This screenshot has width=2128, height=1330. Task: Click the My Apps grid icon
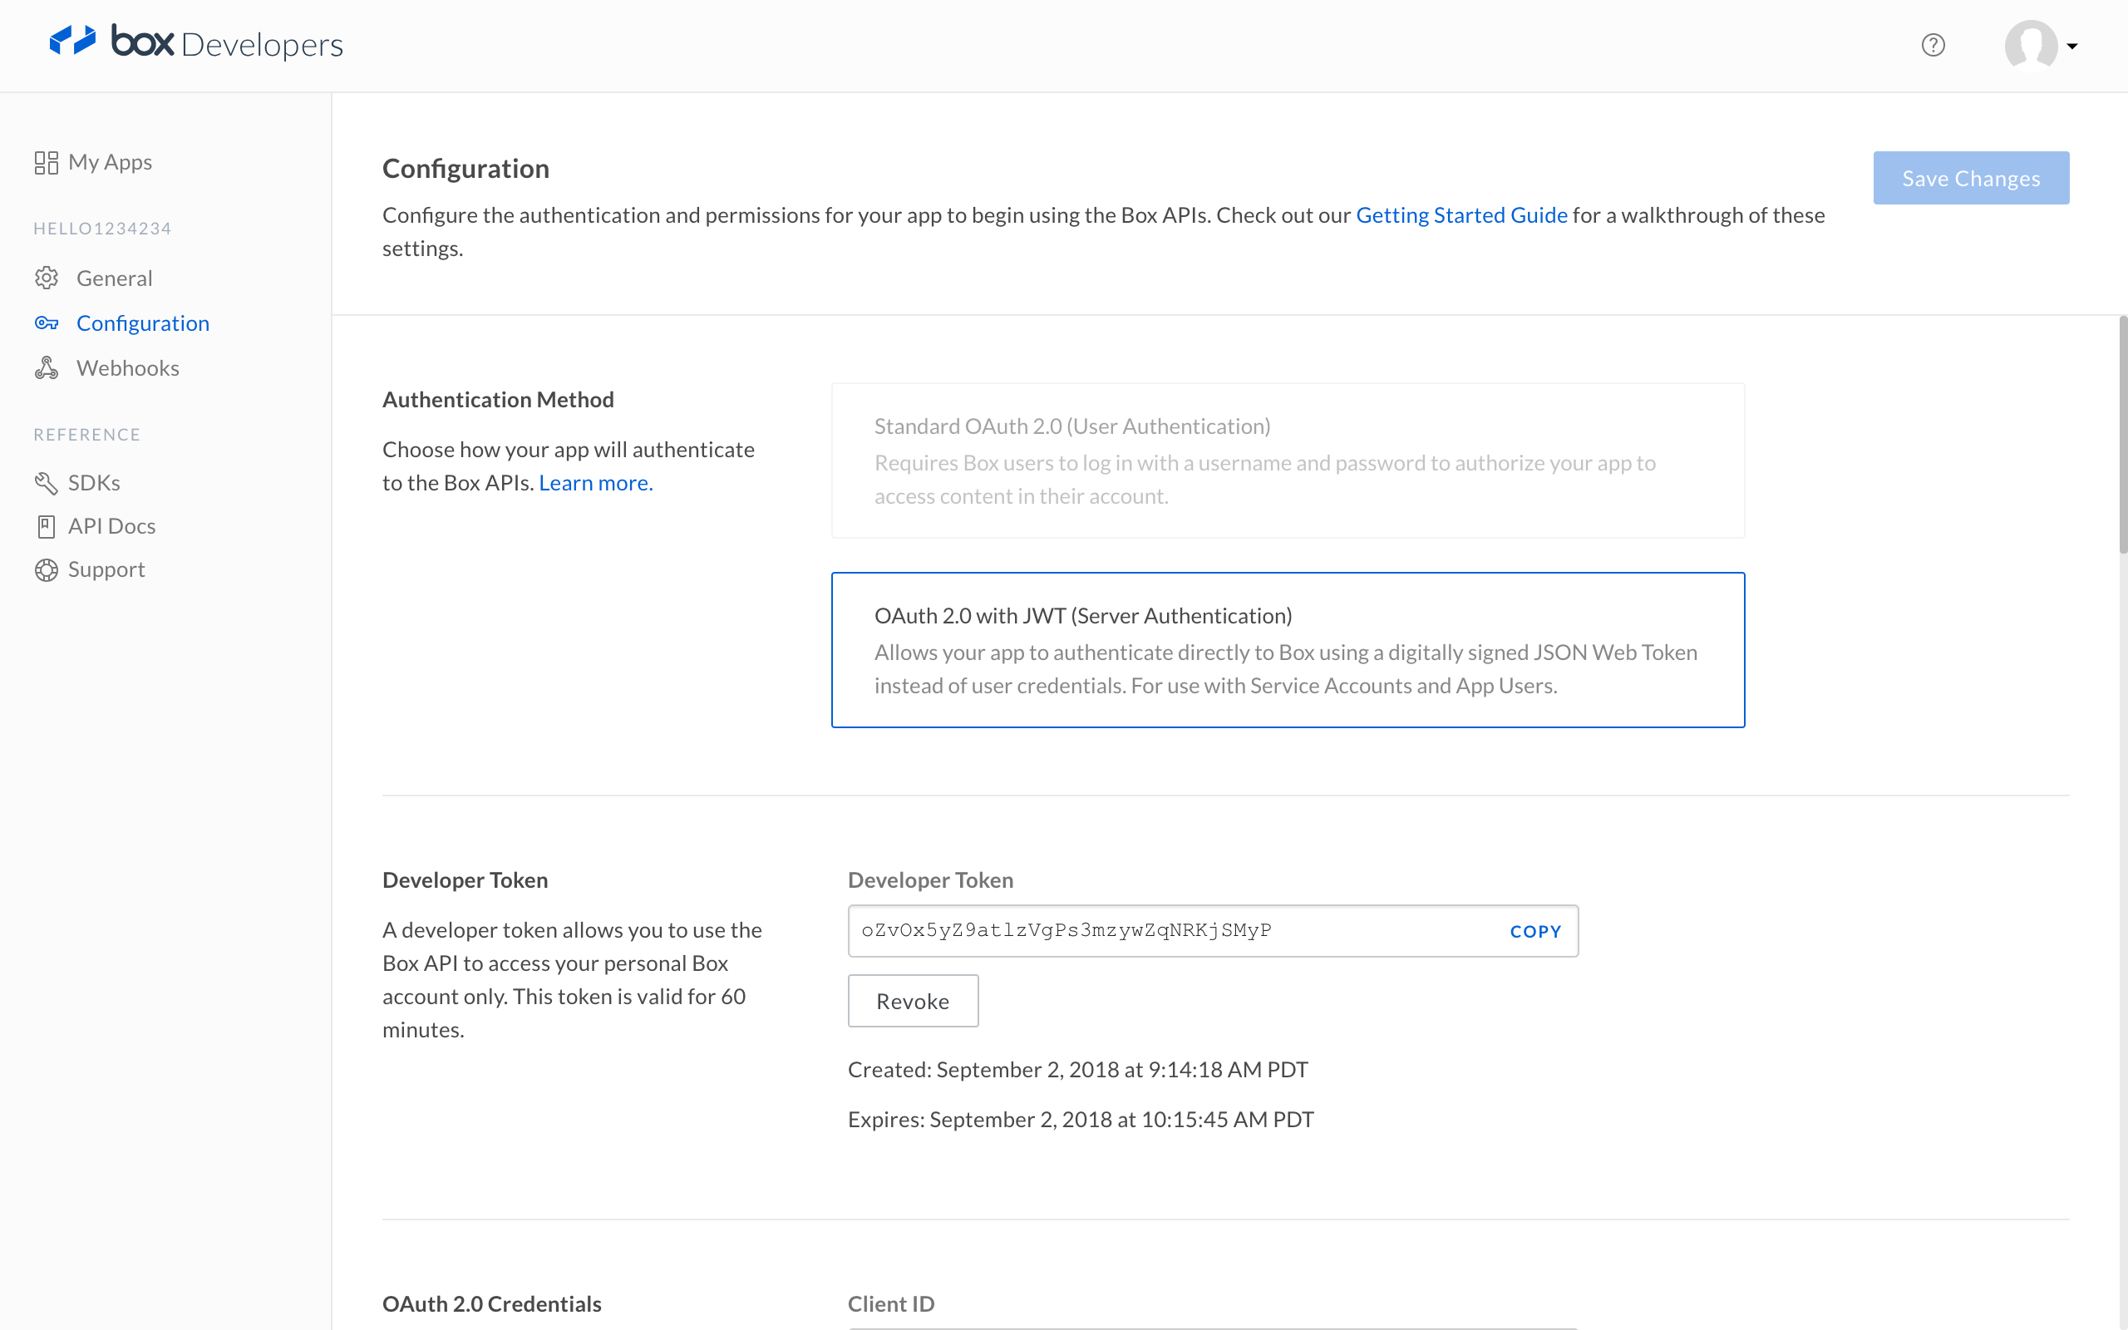click(46, 163)
